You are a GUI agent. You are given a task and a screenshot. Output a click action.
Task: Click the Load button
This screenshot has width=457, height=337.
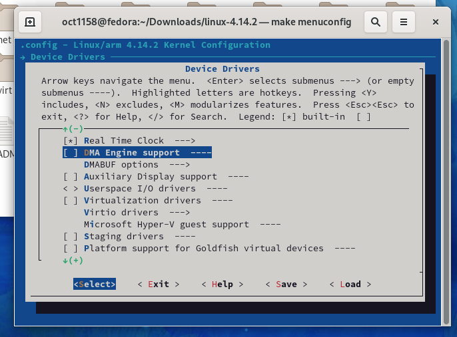pos(350,284)
